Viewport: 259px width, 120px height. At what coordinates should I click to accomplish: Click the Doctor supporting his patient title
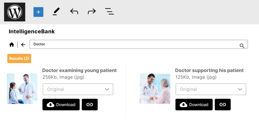click(209, 70)
